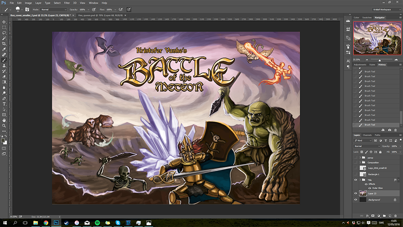Select the Dodge tool
The image size is (403, 227).
click(x=4, y=93)
